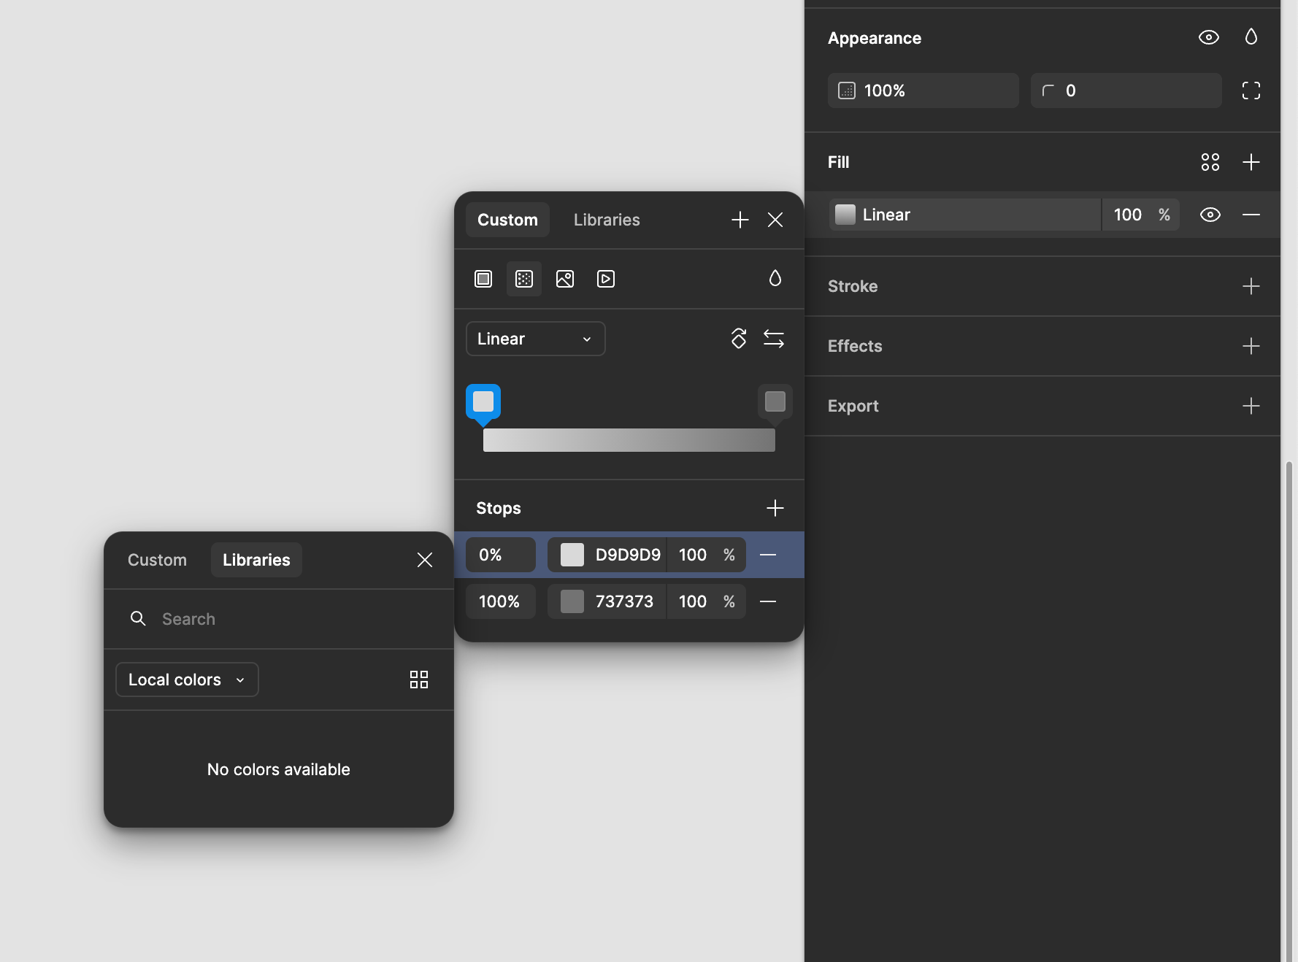The image size is (1298, 962).
Task: Remove the 737373 gradient stop
Action: [768, 601]
